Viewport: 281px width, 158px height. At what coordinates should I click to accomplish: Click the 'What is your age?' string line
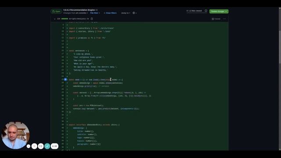tap(83, 64)
